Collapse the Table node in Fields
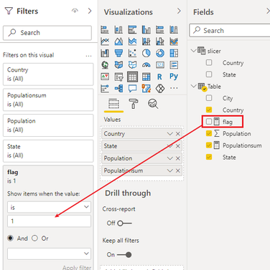The height and width of the screenshot is (270, 270). (x=193, y=86)
